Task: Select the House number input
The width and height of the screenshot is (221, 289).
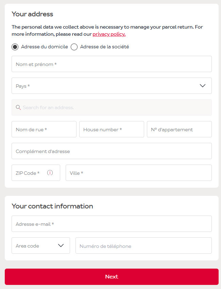Action: [x=112, y=129]
